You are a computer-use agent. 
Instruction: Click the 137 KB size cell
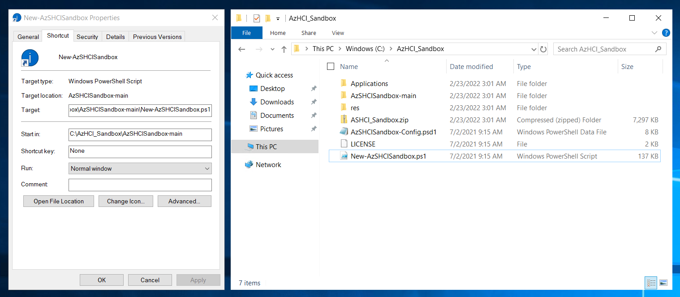click(x=648, y=156)
